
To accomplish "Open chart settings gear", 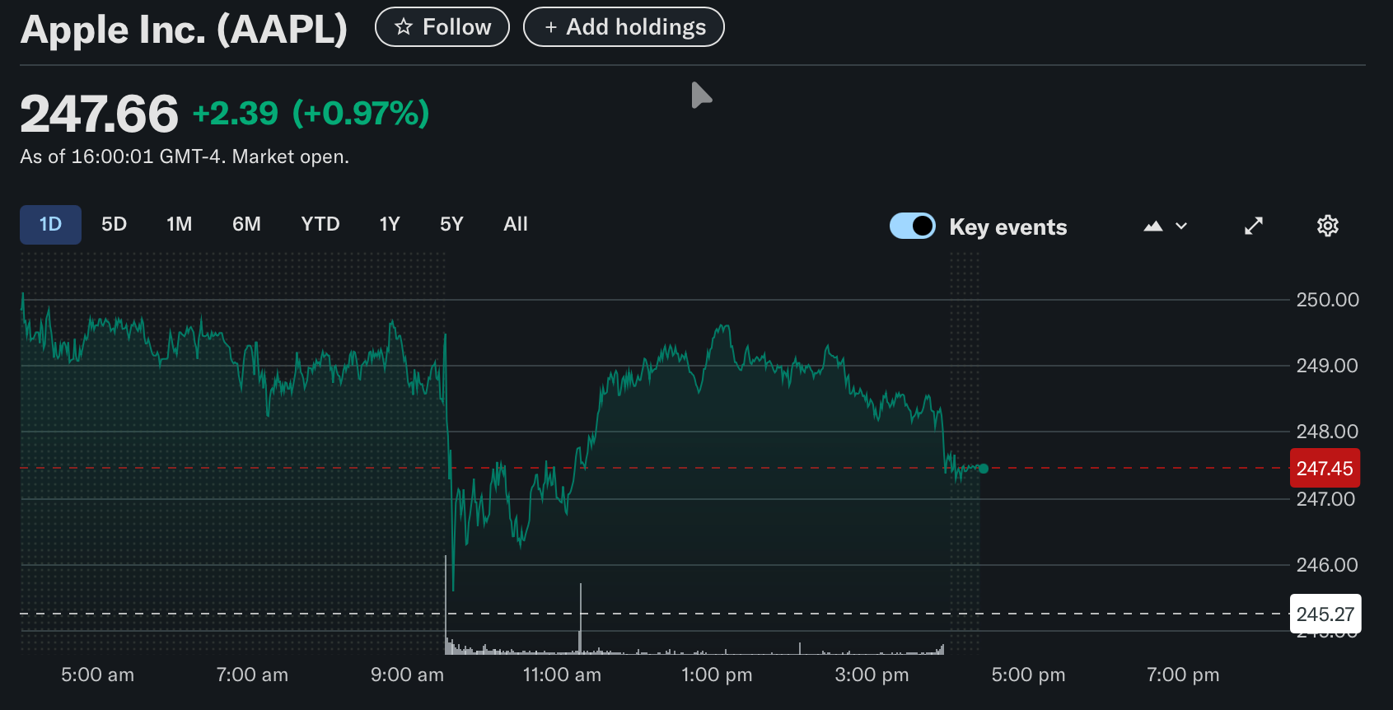I will coord(1327,227).
